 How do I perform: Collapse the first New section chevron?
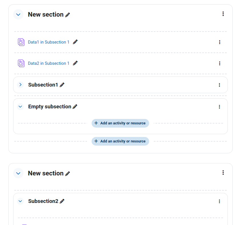pyautogui.click(x=18, y=15)
